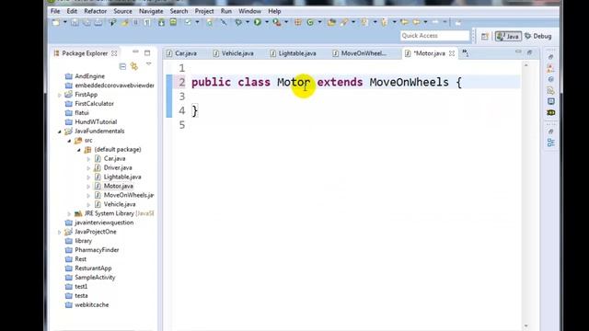Open the Window menu
Image resolution: width=589 pixels, height=331 pixels.
click(x=249, y=11)
